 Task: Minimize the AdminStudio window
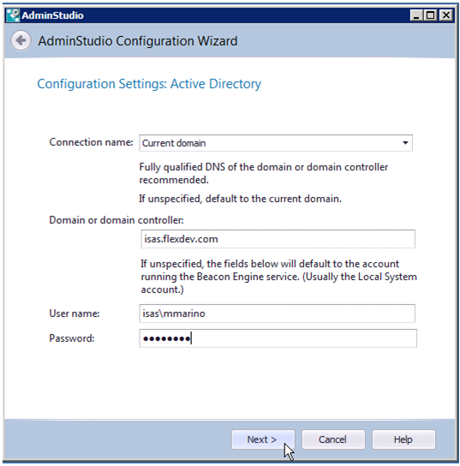416,15
